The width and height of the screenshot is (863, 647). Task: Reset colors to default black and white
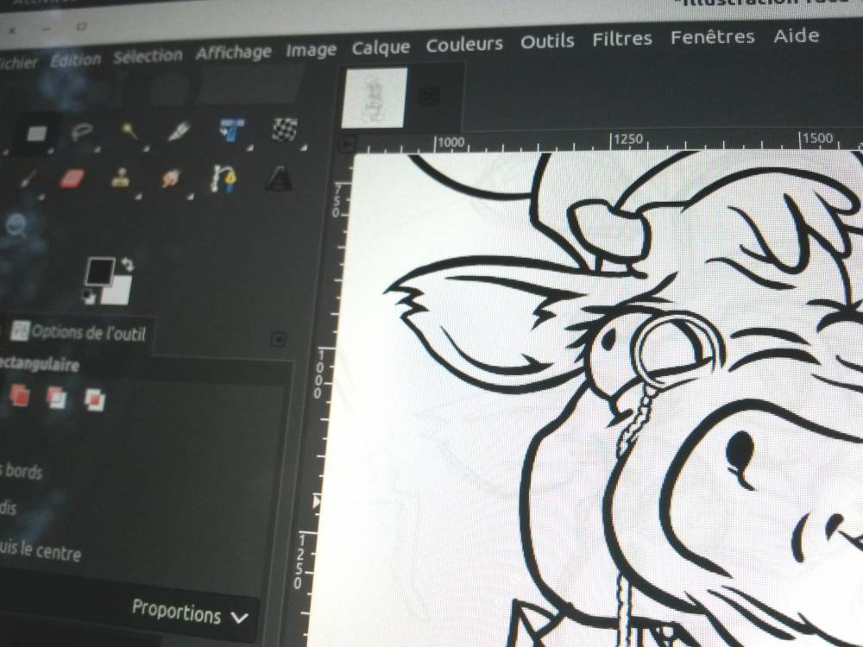[89, 297]
